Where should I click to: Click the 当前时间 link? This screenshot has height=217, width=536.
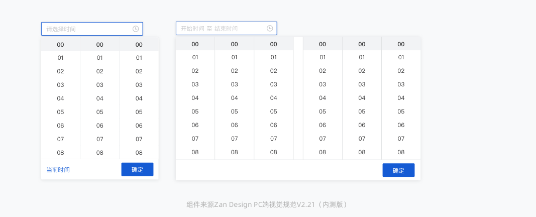(58, 170)
